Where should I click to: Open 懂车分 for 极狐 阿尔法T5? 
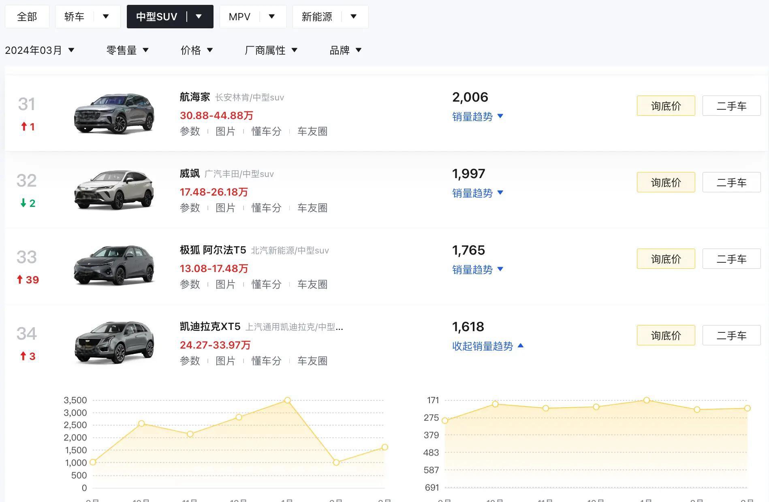tap(266, 284)
